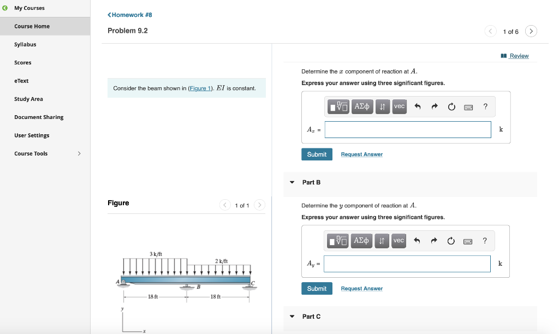Expand the Part C section

292,317
